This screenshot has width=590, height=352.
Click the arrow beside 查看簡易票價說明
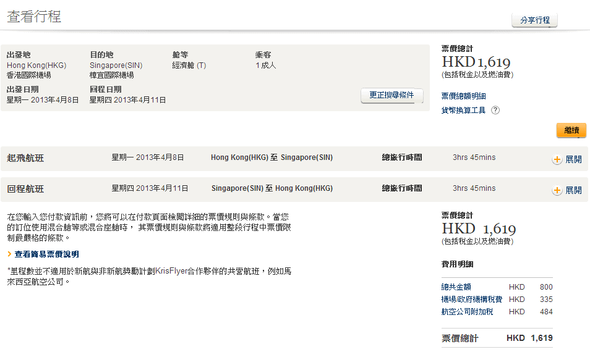tap(9, 254)
